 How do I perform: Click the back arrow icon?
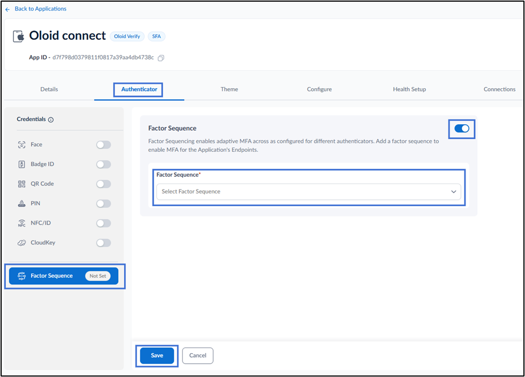coord(7,9)
